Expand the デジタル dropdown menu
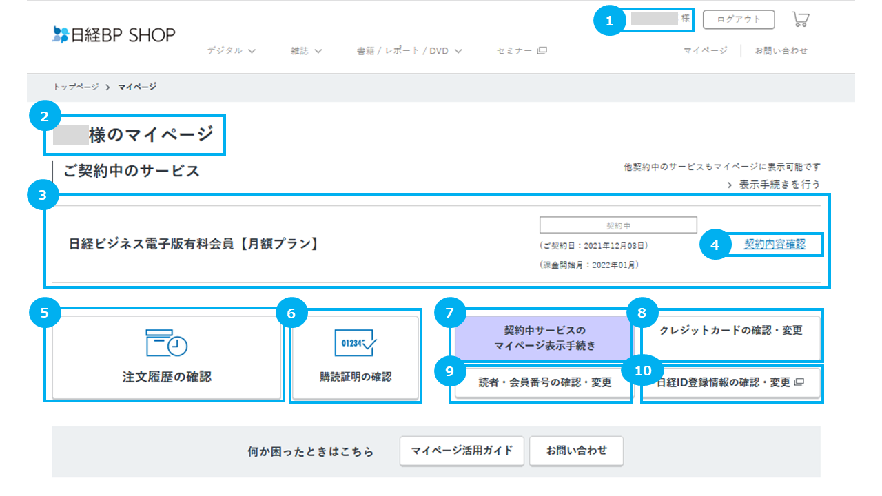The image size is (882, 496). pos(232,50)
